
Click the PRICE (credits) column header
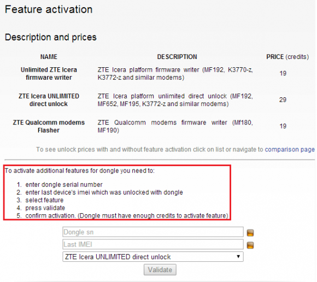pos(287,57)
